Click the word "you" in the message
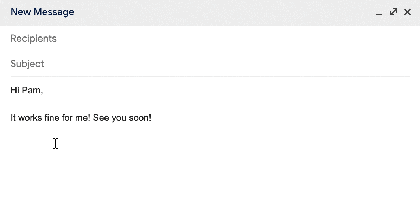Image resolution: width=420 pixels, height=219 pixels. [119, 118]
